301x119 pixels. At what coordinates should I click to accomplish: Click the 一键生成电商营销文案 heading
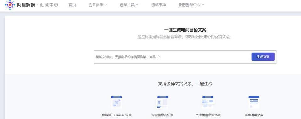(185, 30)
